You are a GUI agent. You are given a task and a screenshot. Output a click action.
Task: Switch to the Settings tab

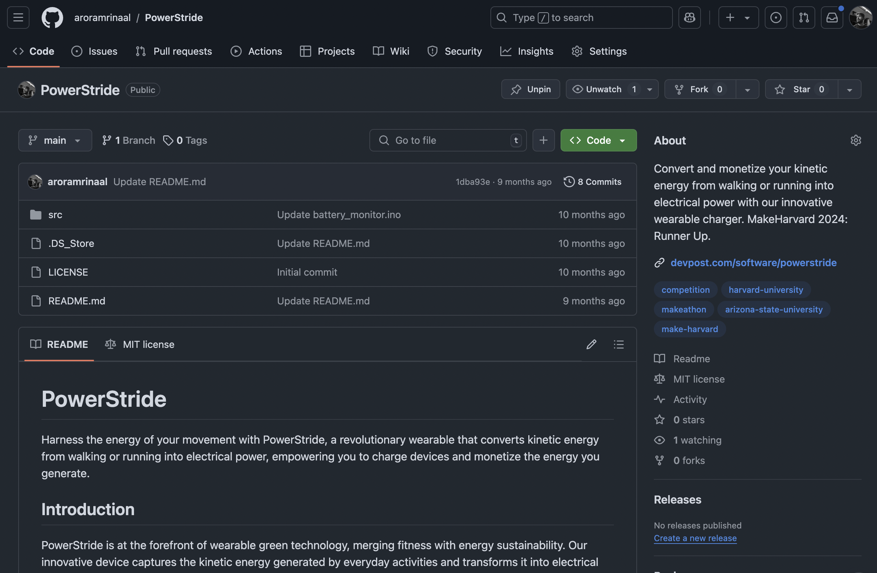[599, 51]
